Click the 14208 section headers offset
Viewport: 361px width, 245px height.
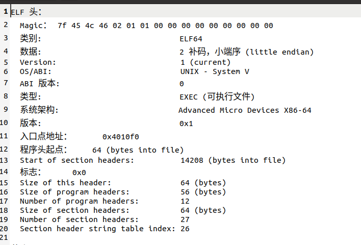click(192, 160)
